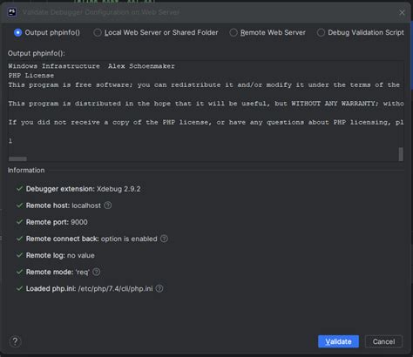Open help via the question mark button

tap(15, 341)
